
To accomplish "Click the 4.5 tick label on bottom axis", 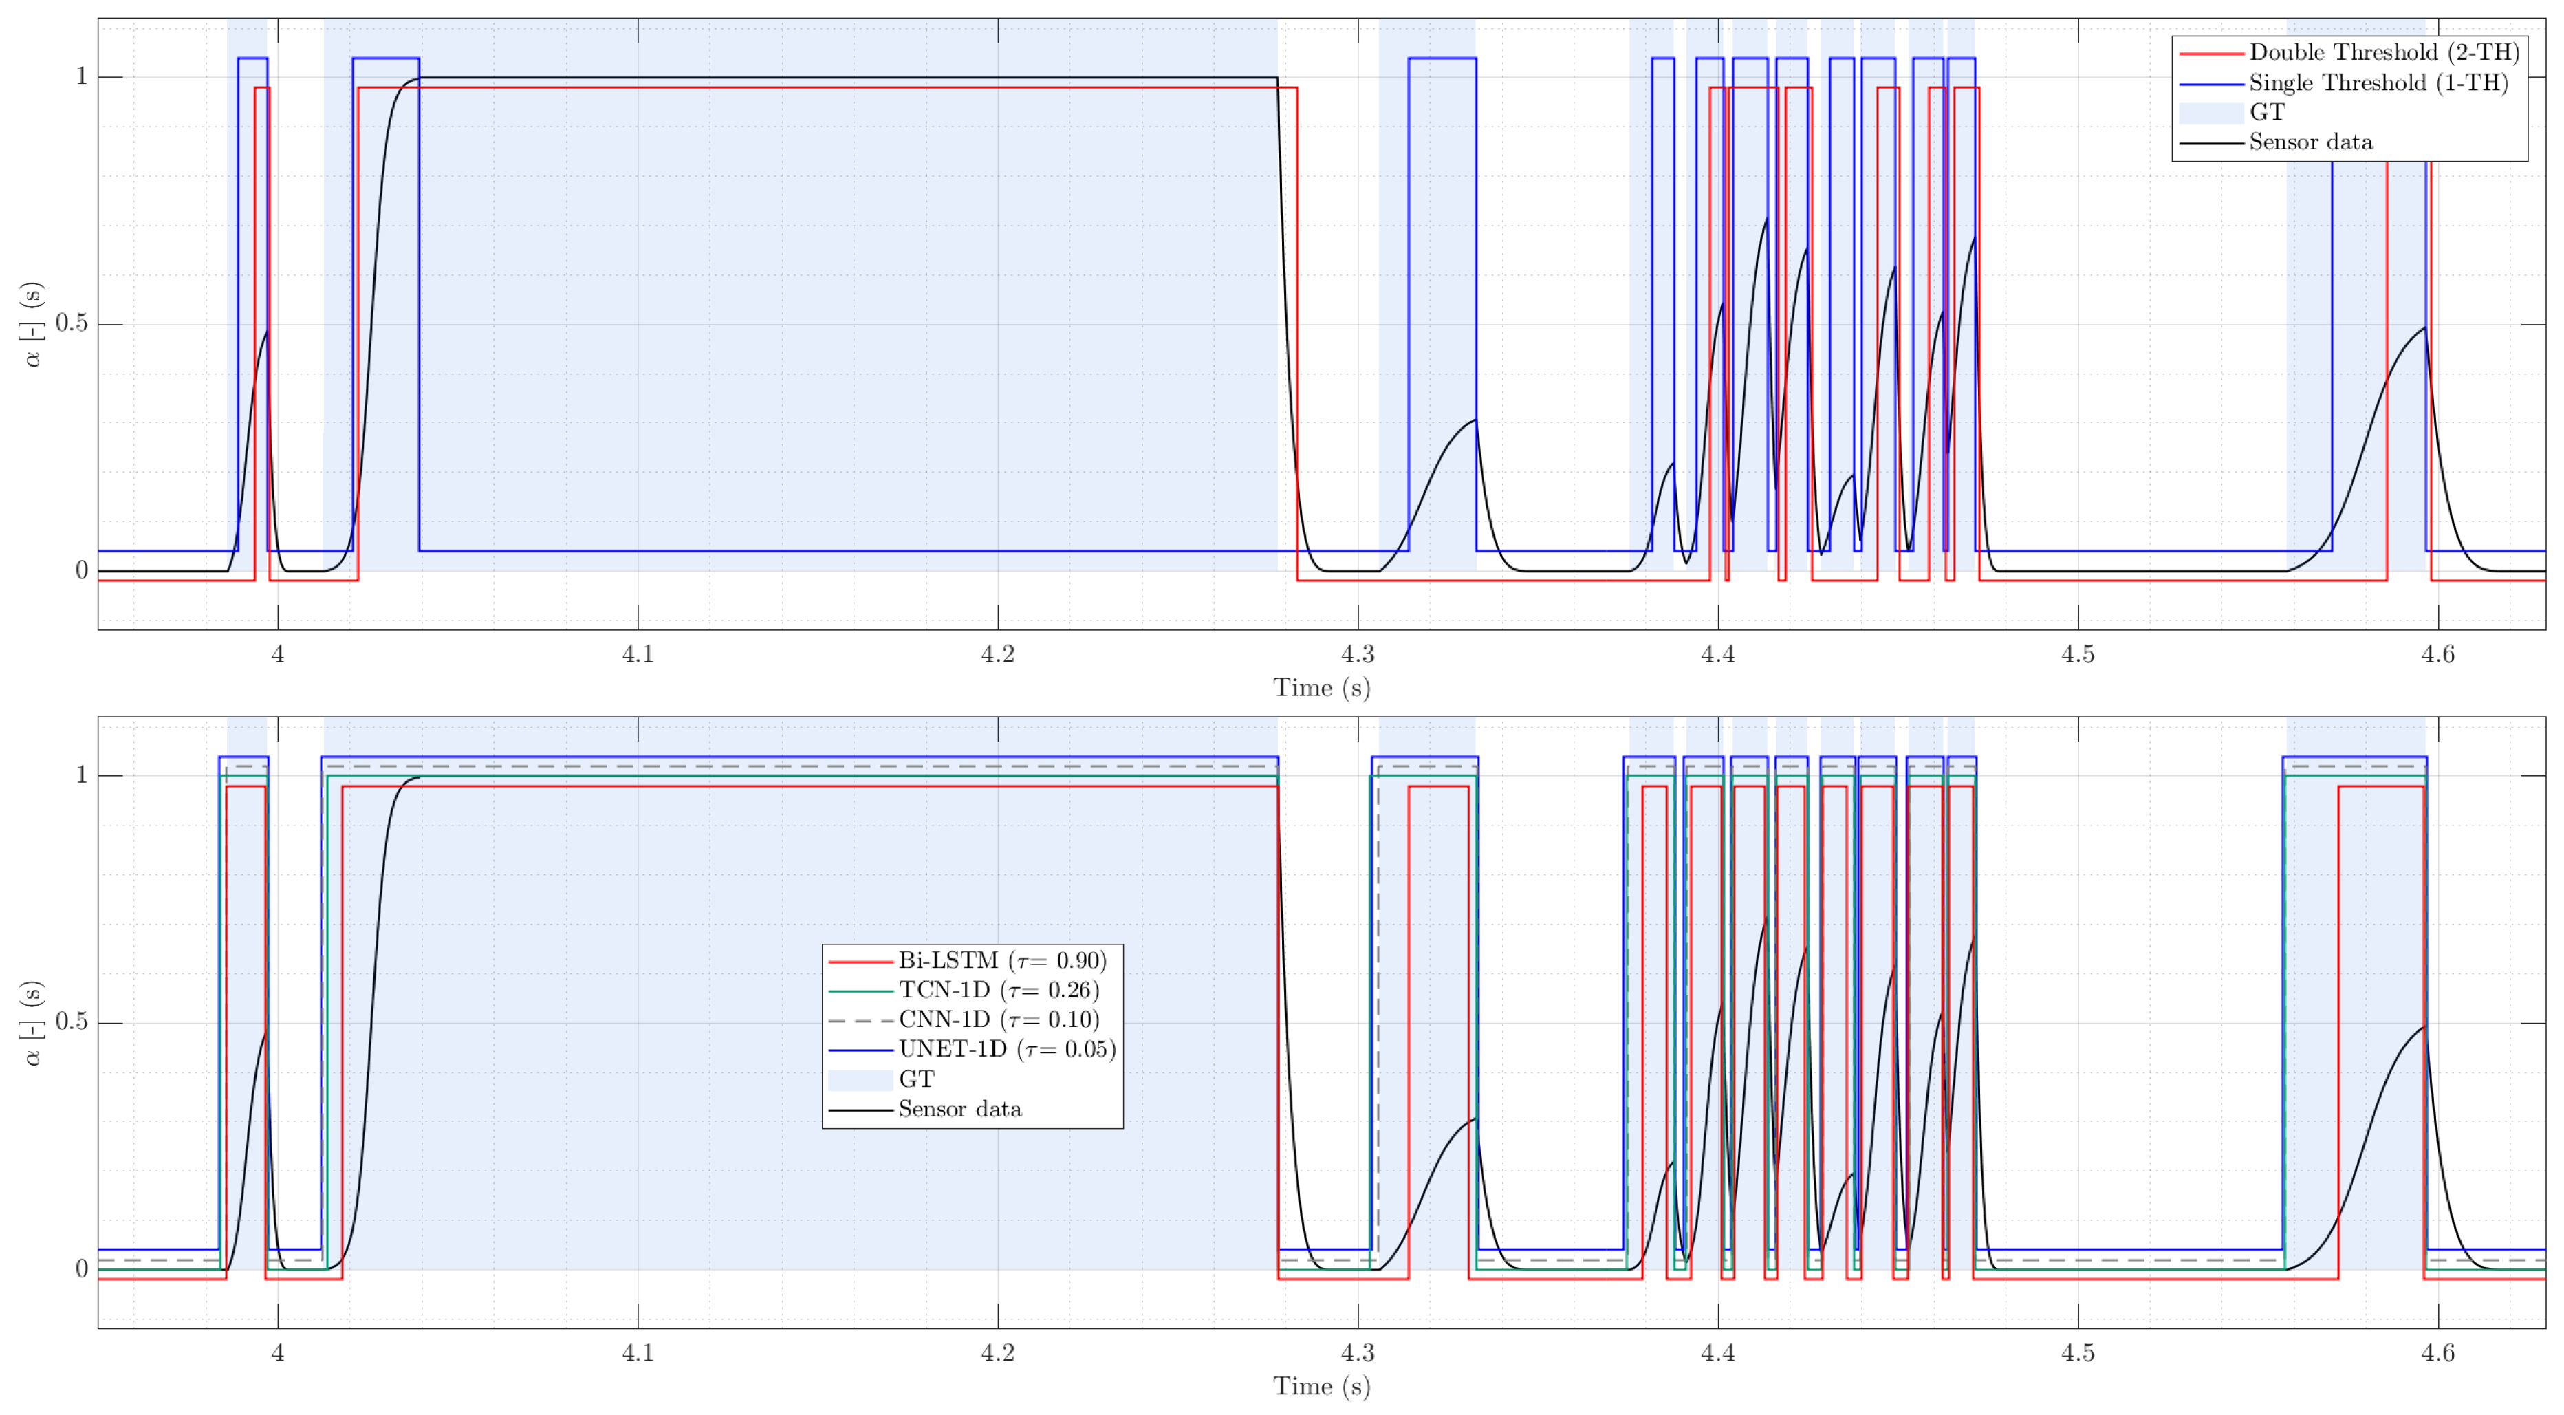I will (2077, 1353).
